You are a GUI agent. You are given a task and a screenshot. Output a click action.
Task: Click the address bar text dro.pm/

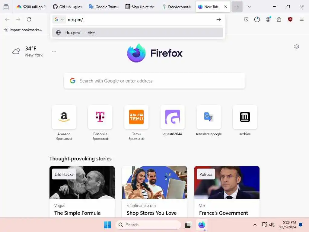pos(75,20)
